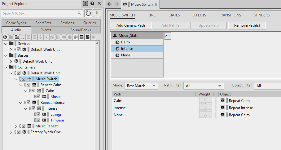Image resolution: width=281 pixels, height=150 pixels.
Task: Uncheck the Timpani track inclusion checkbox
Action: [x=38, y=120]
